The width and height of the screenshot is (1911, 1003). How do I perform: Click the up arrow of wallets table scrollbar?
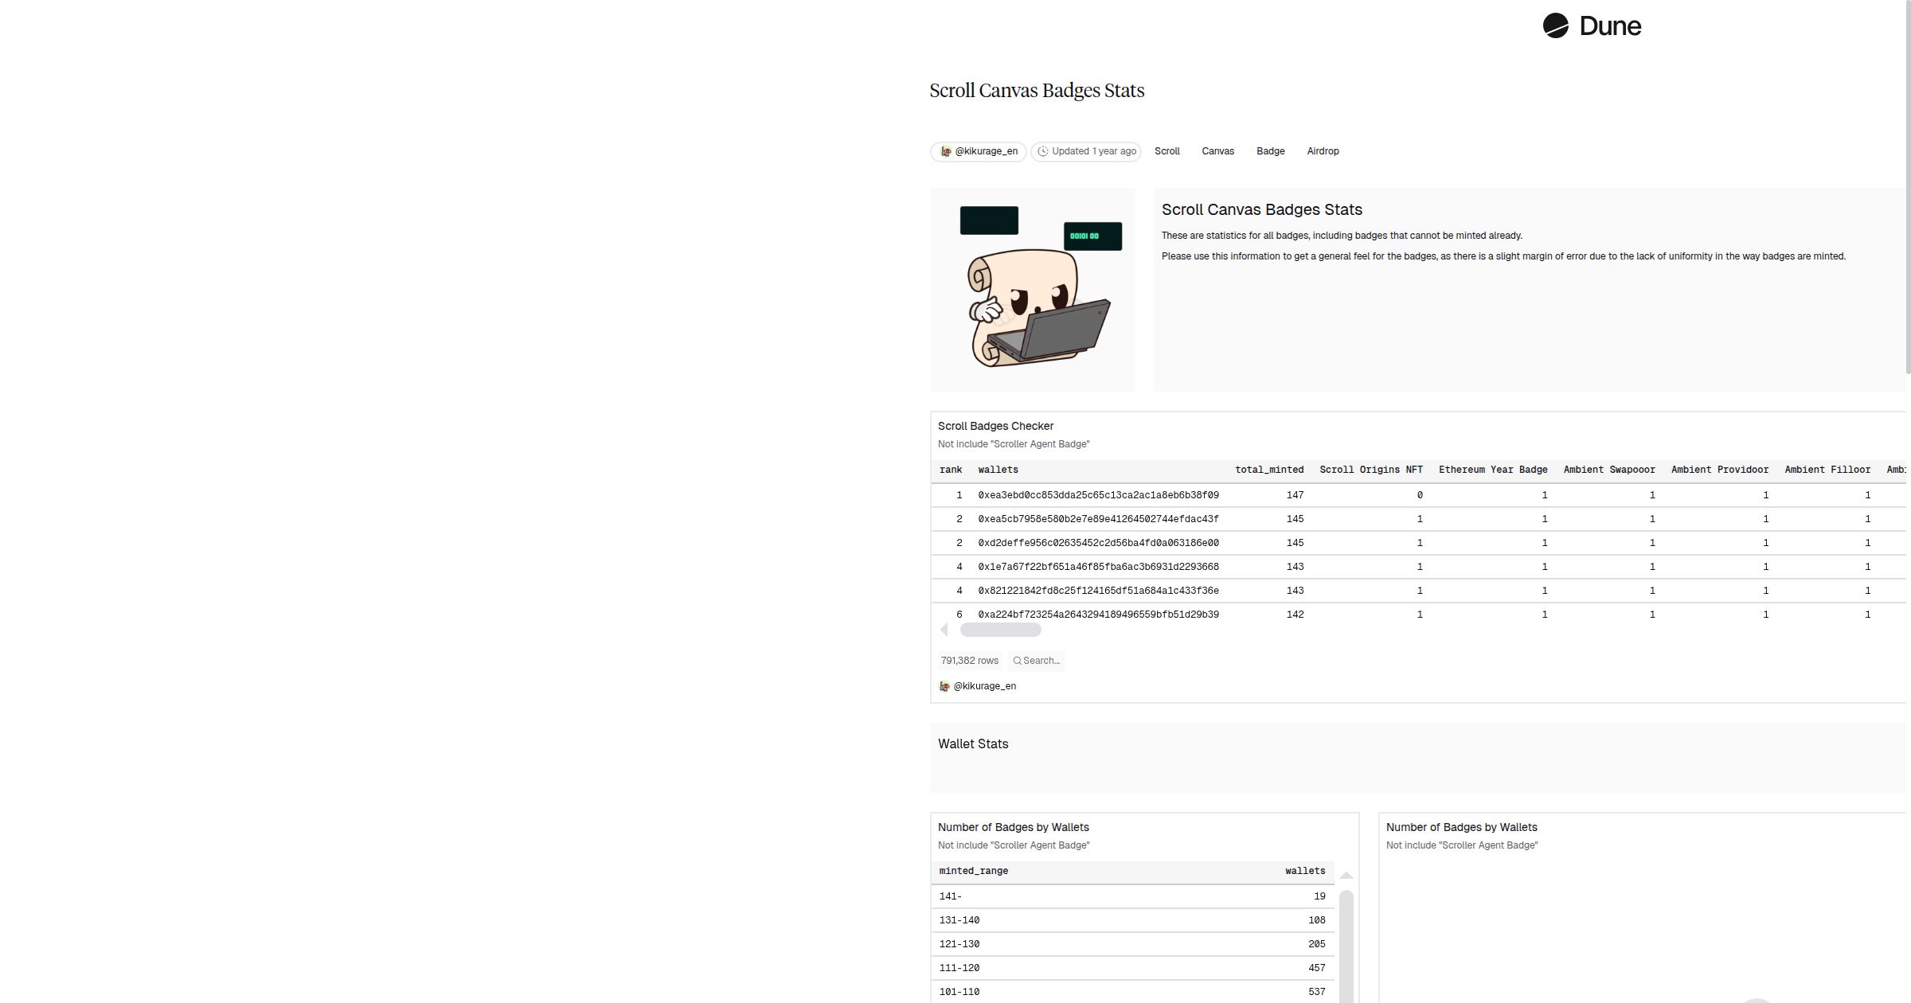1346,876
